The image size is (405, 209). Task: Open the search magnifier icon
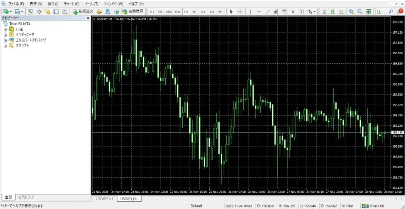click(x=391, y=11)
